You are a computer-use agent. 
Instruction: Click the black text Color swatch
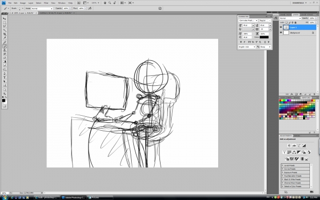point(264,37)
